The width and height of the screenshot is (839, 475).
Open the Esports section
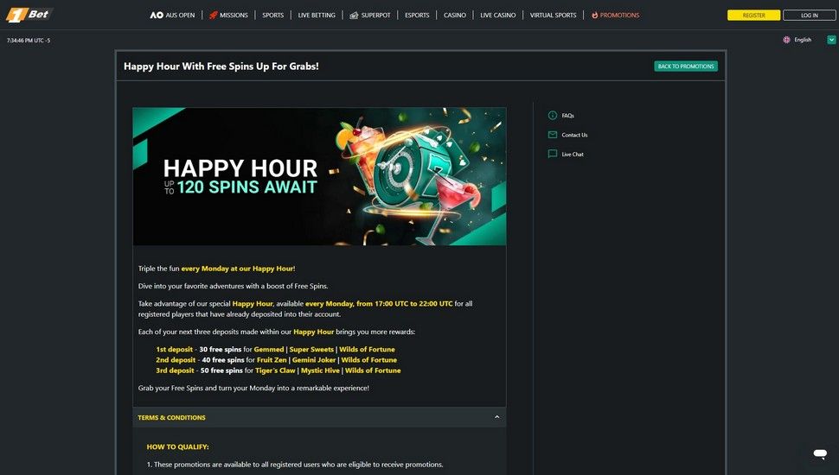point(417,15)
